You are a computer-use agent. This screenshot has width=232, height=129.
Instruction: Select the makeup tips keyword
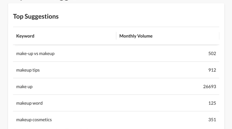click(x=28, y=70)
